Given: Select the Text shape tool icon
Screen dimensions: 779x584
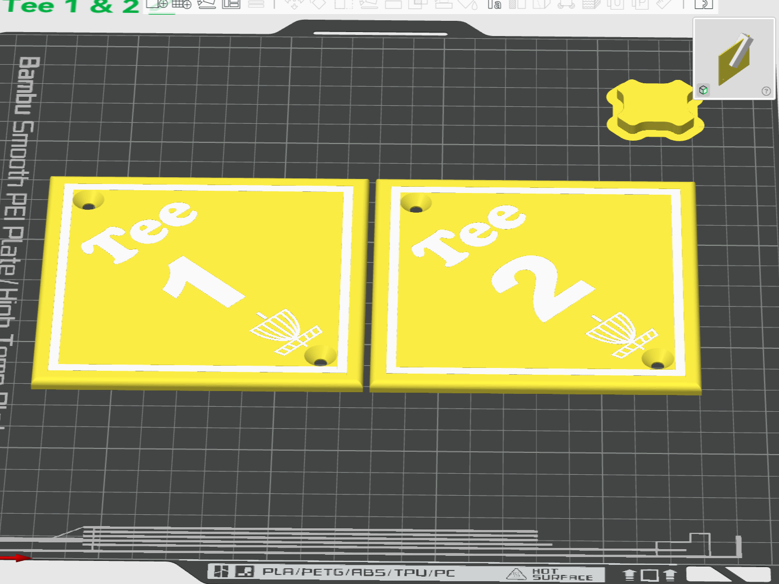Looking at the screenshot, I should [494, 4].
